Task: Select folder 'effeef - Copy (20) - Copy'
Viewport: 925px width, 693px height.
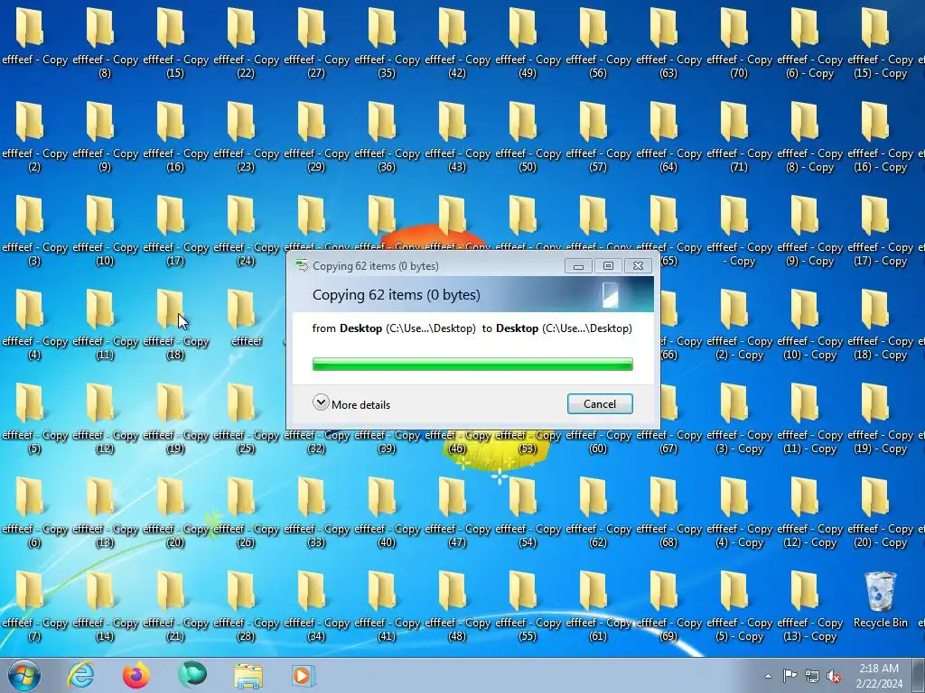Action: (880, 513)
